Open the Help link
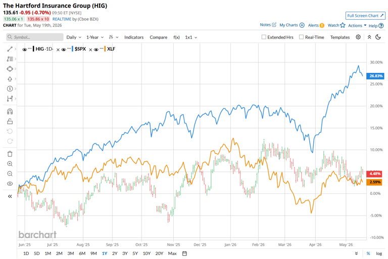The image size is (388, 259). (x=376, y=26)
